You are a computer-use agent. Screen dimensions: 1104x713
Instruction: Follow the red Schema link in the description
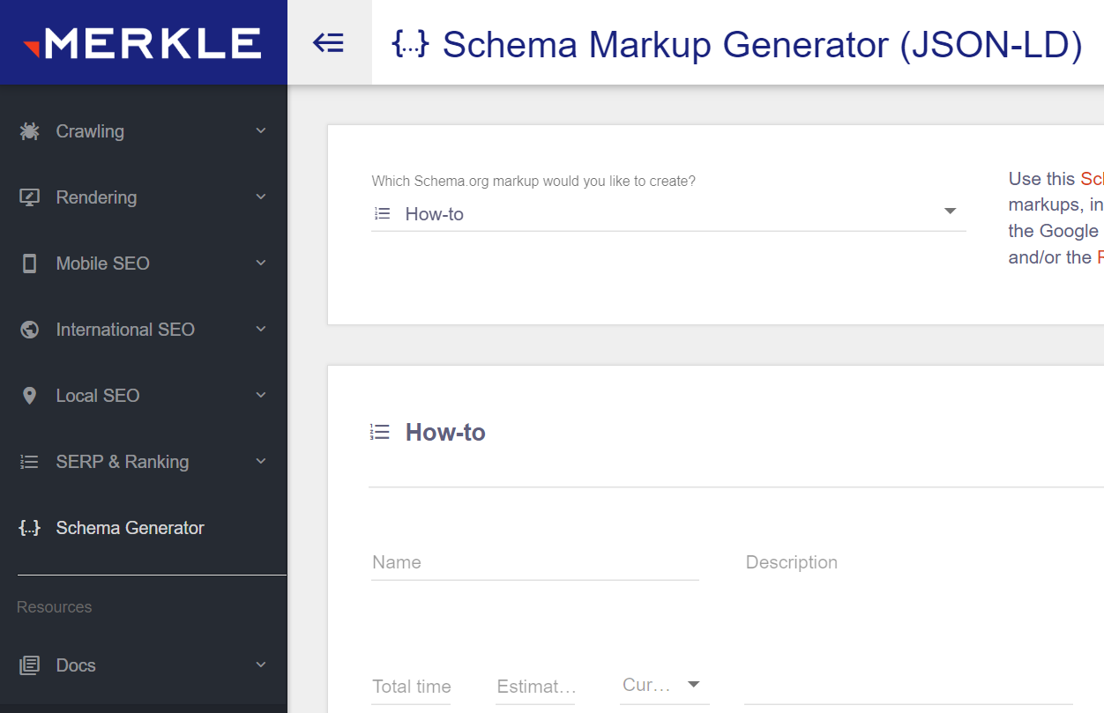(x=1092, y=178)
